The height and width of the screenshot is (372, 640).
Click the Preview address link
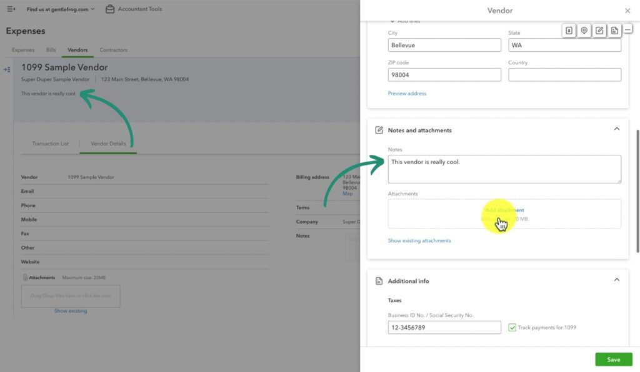point(406,92)
